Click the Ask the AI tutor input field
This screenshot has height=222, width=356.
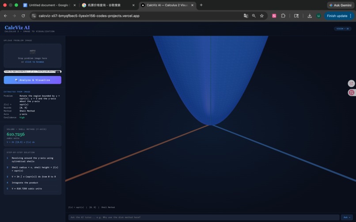pos(204,217)
